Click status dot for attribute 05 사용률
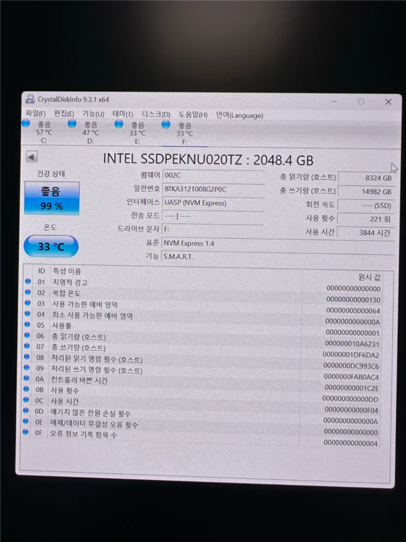This screenshot has height=542, width=406. click(27, 324)
